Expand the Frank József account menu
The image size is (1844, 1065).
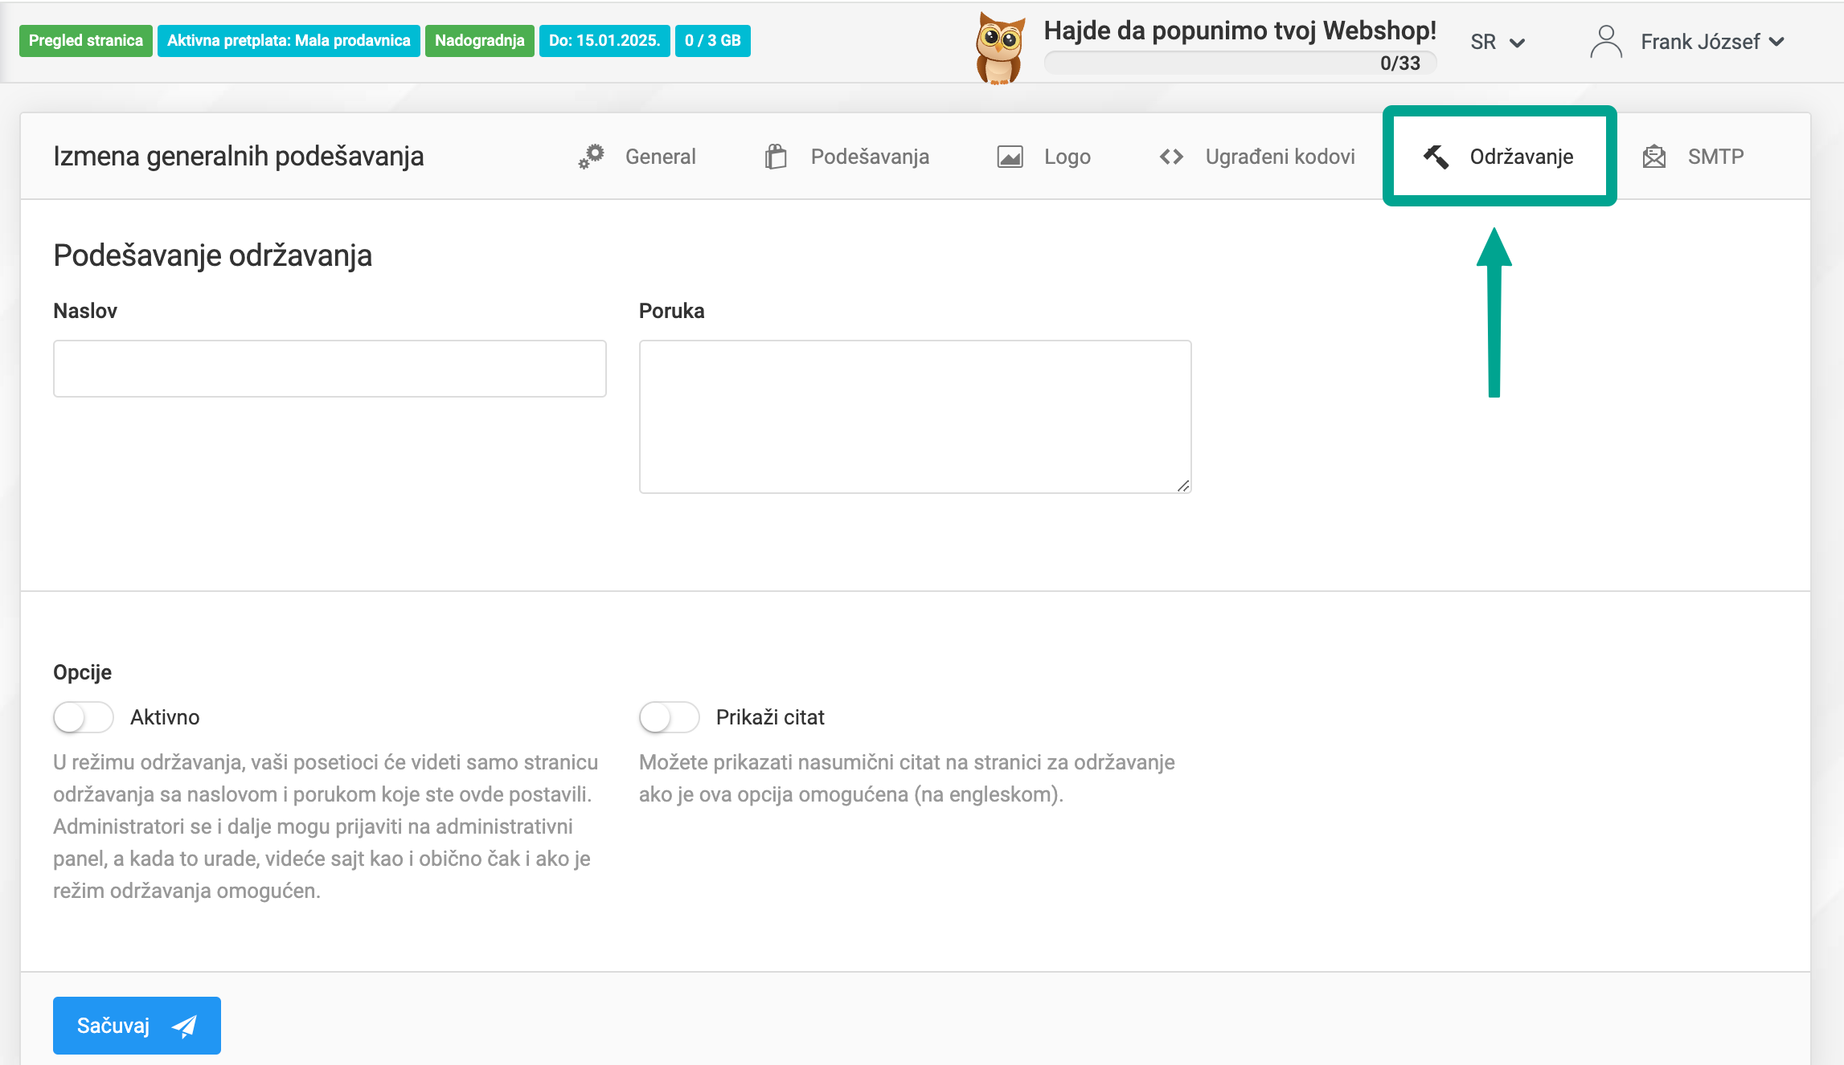(1712, 42)
